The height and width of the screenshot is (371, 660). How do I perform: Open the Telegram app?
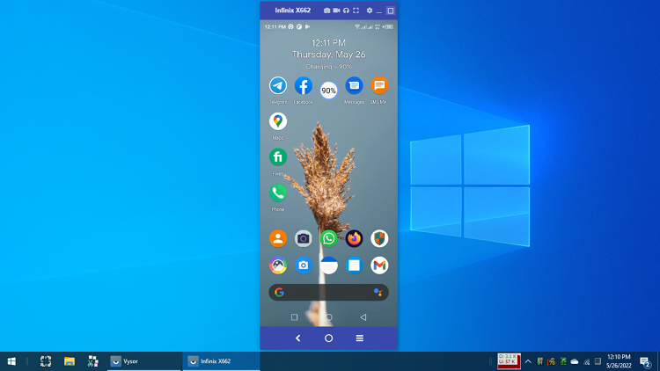[278, 86]
